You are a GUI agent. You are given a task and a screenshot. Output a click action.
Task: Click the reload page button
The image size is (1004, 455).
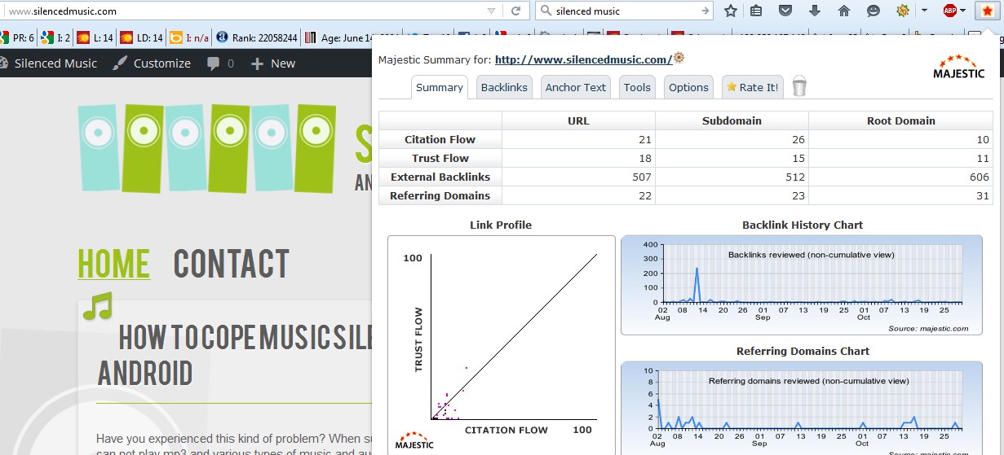(x=515, y=11)
